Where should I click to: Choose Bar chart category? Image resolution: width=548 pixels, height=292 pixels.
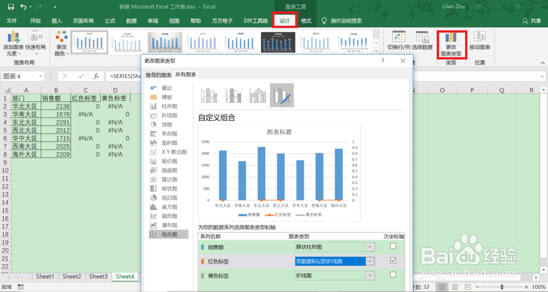pos(169,134)
